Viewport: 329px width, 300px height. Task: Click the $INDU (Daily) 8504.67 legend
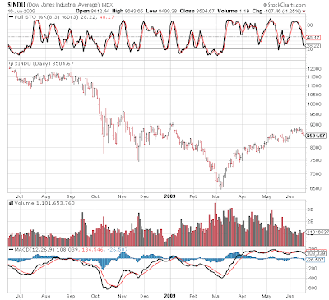(44, 64)
